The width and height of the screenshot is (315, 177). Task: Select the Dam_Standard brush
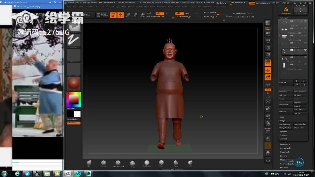118,163
